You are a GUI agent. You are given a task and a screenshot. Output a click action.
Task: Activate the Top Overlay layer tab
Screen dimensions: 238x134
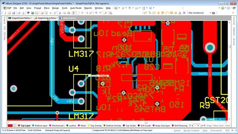[95, 126]
